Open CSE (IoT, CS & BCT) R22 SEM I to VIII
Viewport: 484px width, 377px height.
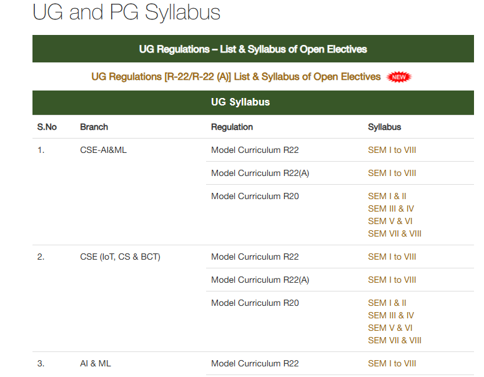(392, 257)
